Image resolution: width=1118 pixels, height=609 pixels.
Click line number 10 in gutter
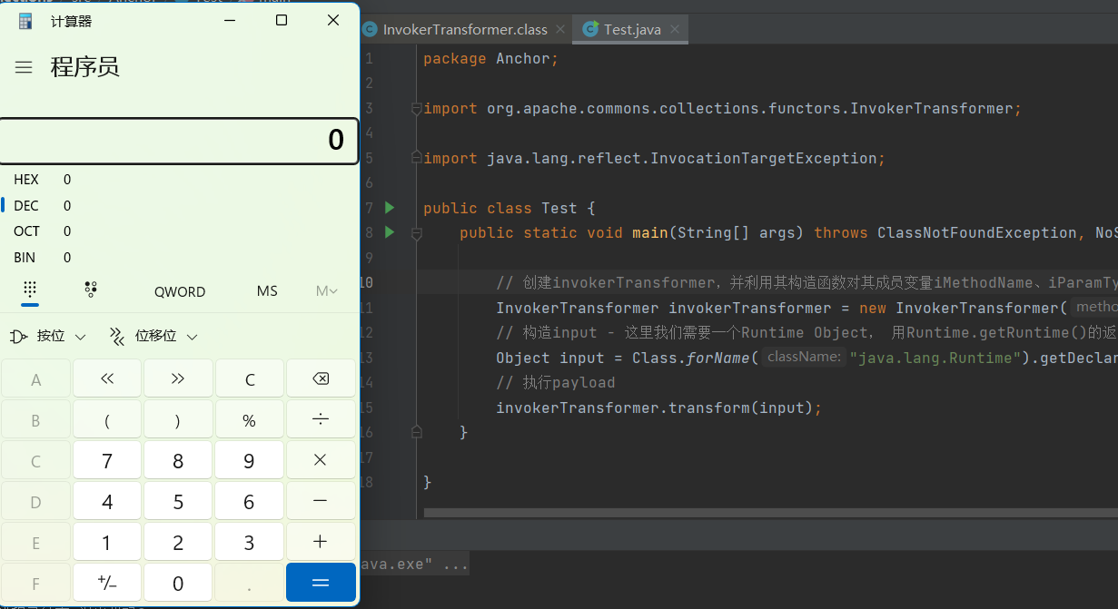(x=366, y=282)
